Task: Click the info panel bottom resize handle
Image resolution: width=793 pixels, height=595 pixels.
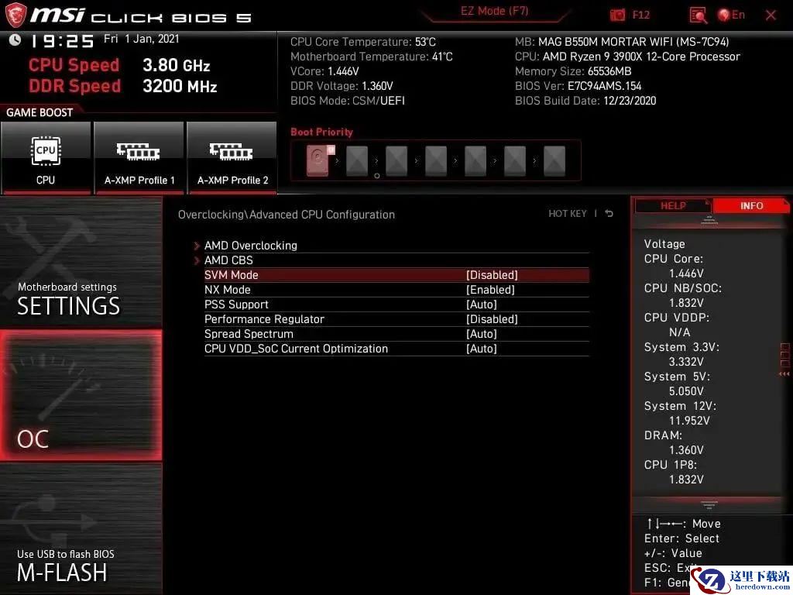Action: click(709, 504)
